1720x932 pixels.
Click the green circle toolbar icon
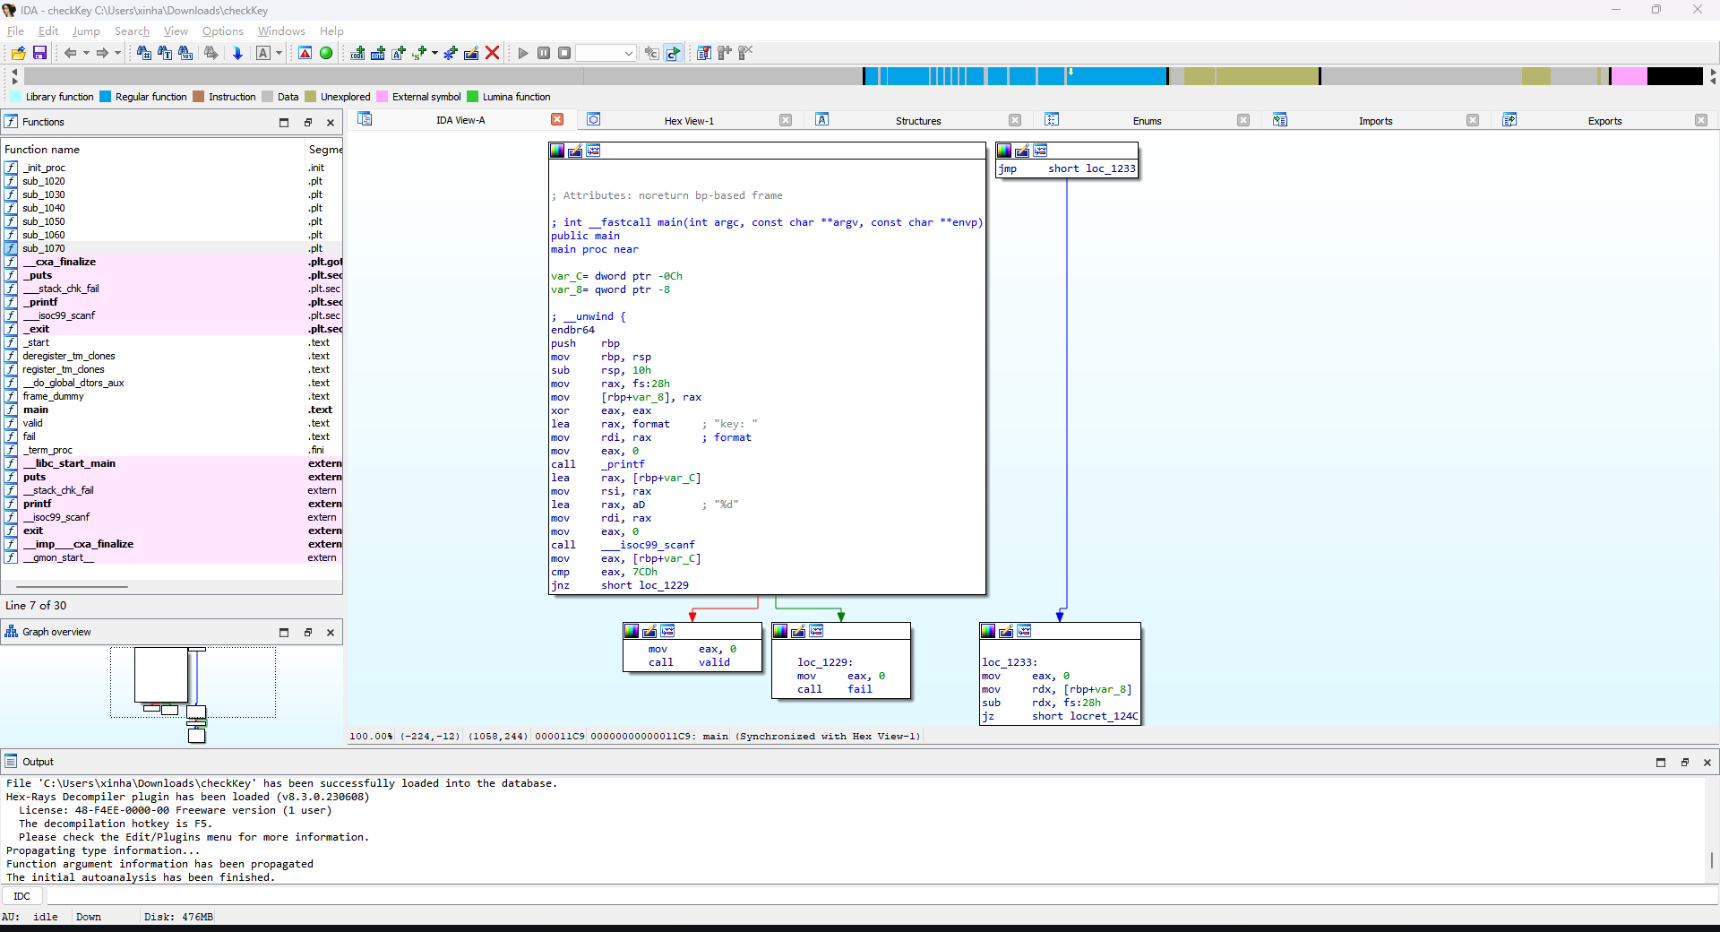pyautogui.click(x=326, y=54)
